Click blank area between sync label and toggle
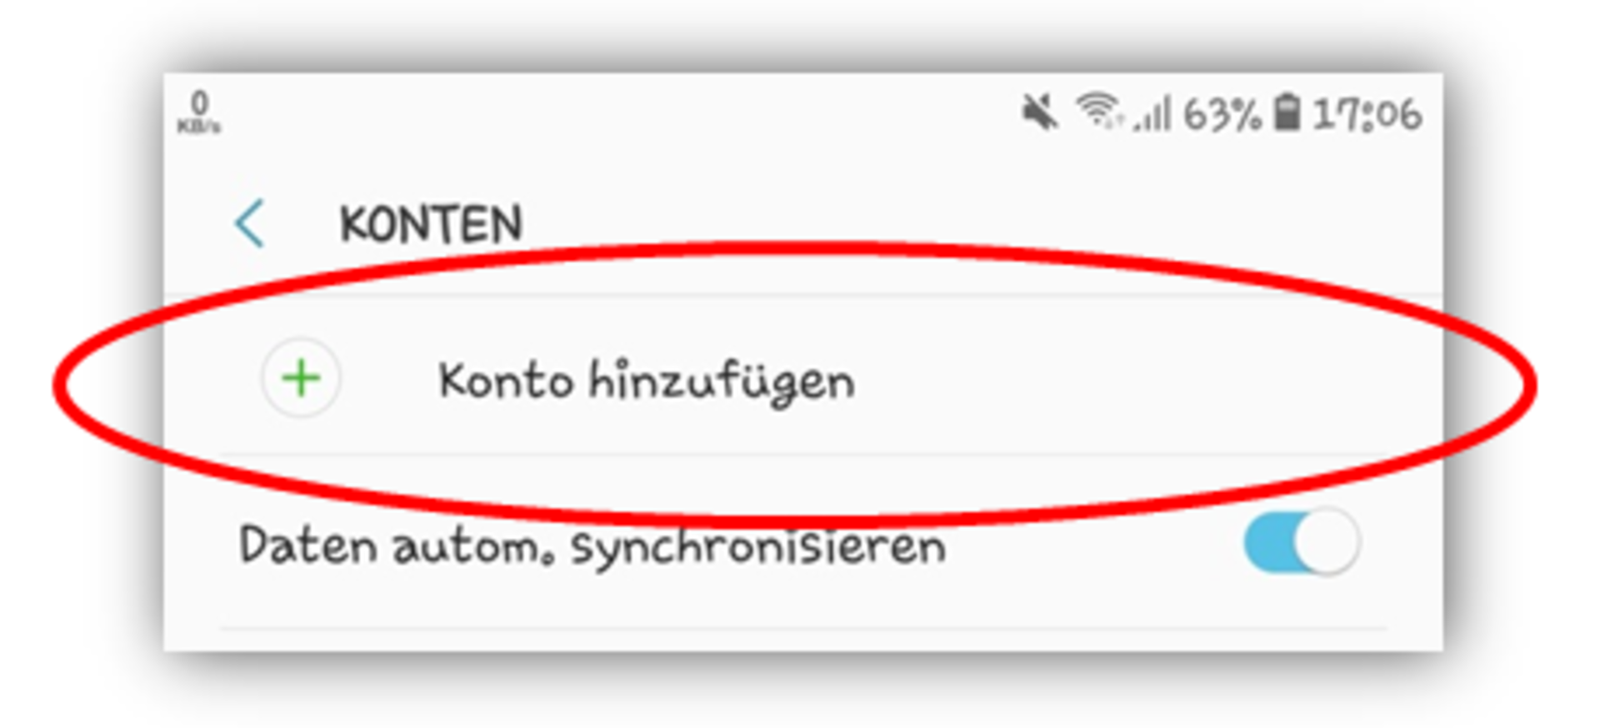The height and width of the screenshot is (728, 1600). click(x=1092, y=546)
